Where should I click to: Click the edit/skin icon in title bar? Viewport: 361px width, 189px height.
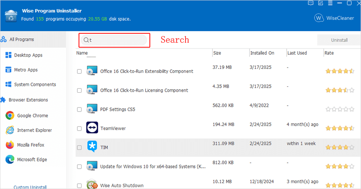(320, 3)
